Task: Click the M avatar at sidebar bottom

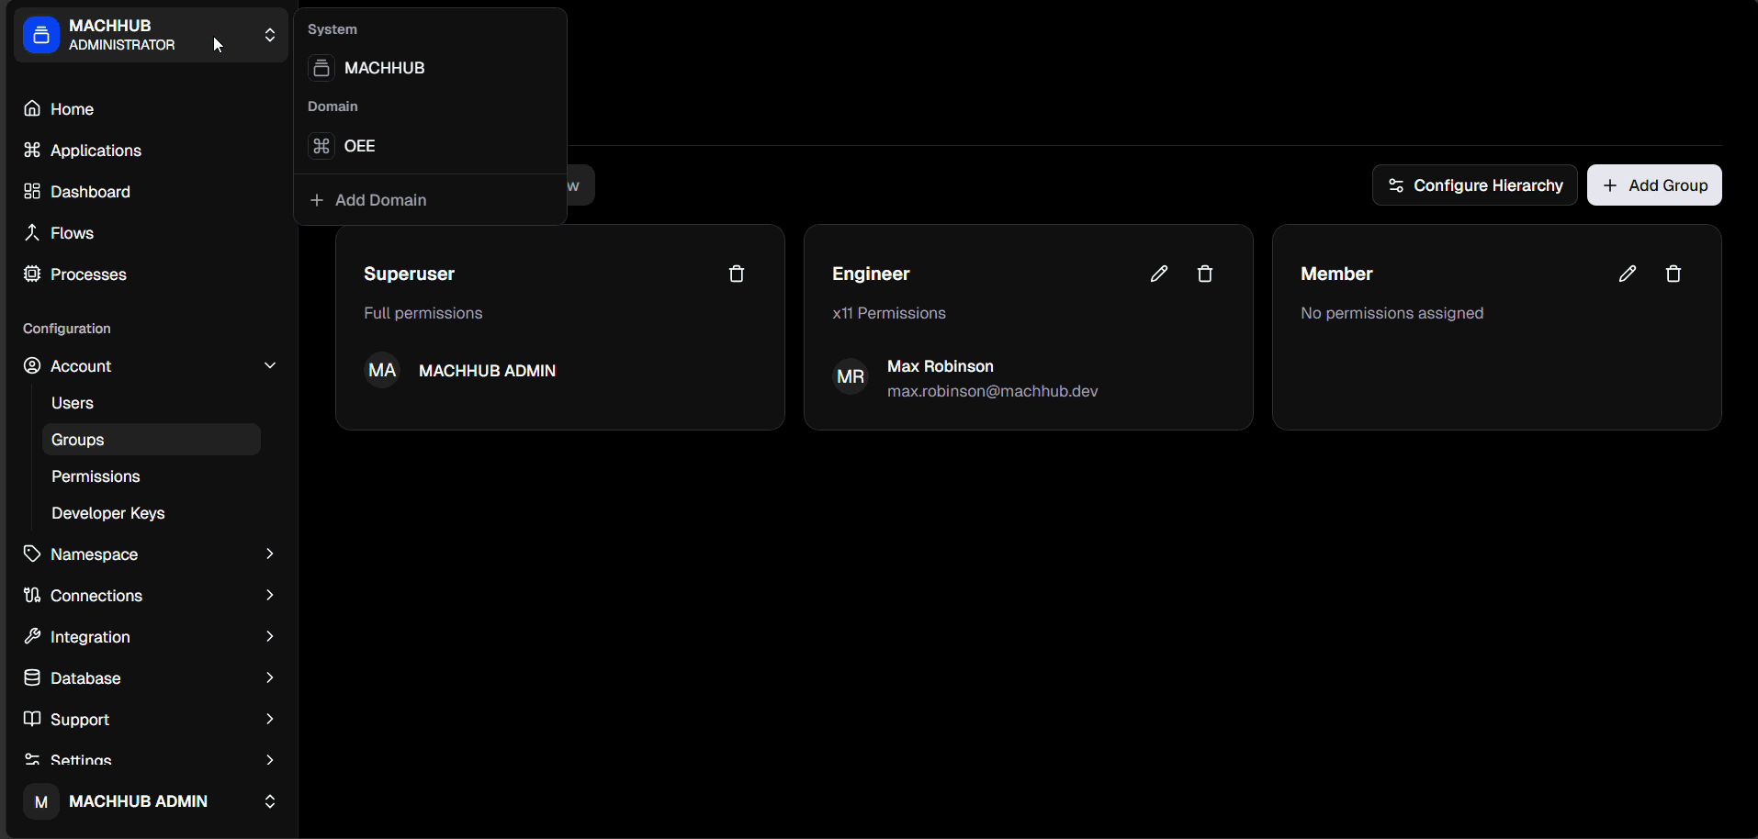Action: [41, 801]
